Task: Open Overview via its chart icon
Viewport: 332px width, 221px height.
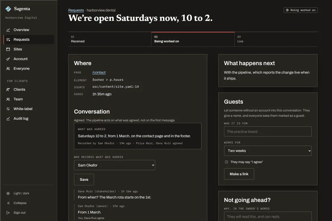Action: tap(8, 30)
